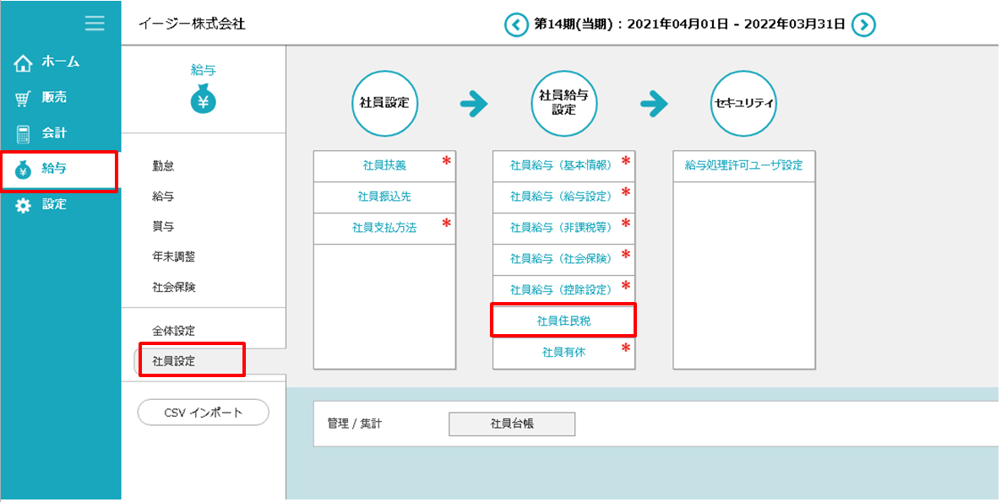The height and width of the screenshot is (502, 1001).
Task: Click 給与処理許可ユーザ設定 link
Action: coord(743,166)
